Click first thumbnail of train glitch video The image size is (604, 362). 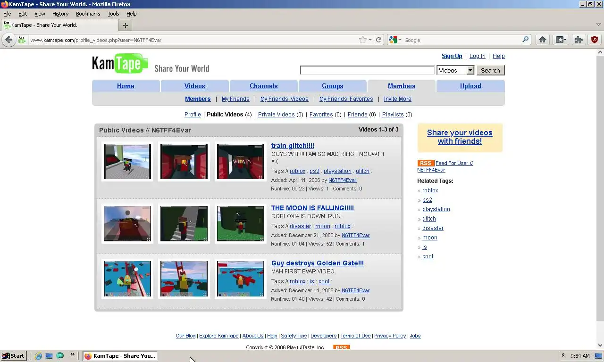point(127,162)
